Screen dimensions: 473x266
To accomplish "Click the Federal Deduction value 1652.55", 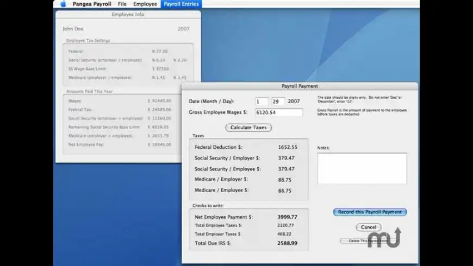I will [288, 147].
